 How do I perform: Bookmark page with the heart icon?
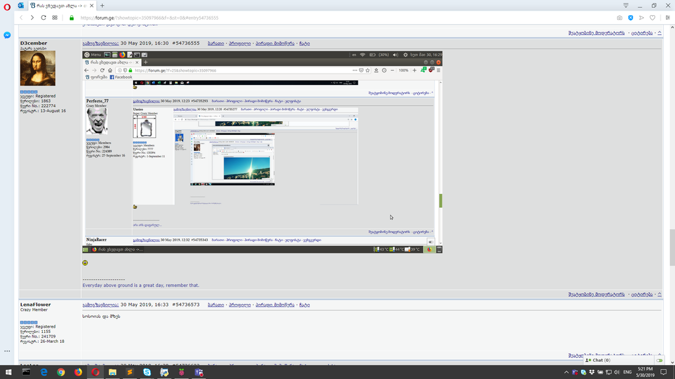coord(653,18)
